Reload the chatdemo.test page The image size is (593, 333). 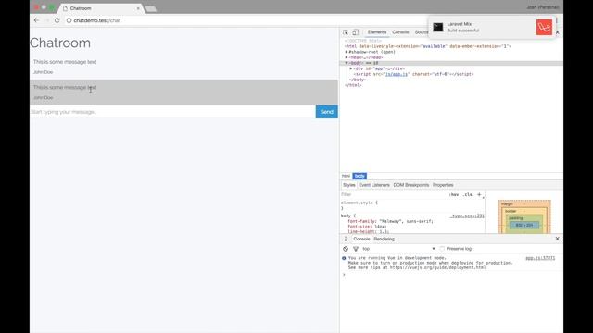[57, 20]
